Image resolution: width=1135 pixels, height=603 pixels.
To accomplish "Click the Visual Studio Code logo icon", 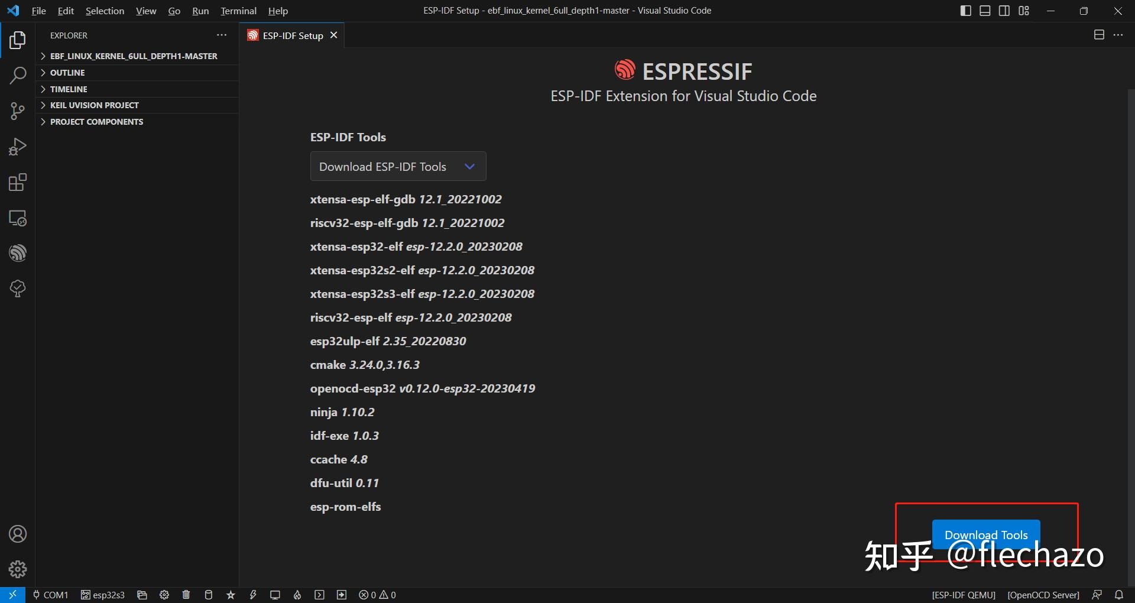I will [13, 11].
